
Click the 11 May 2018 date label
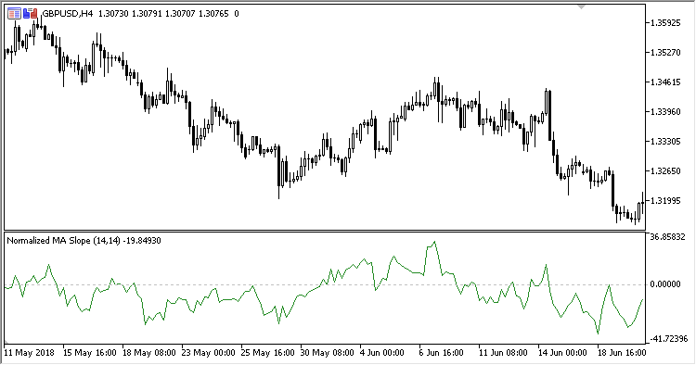point(30,353)
